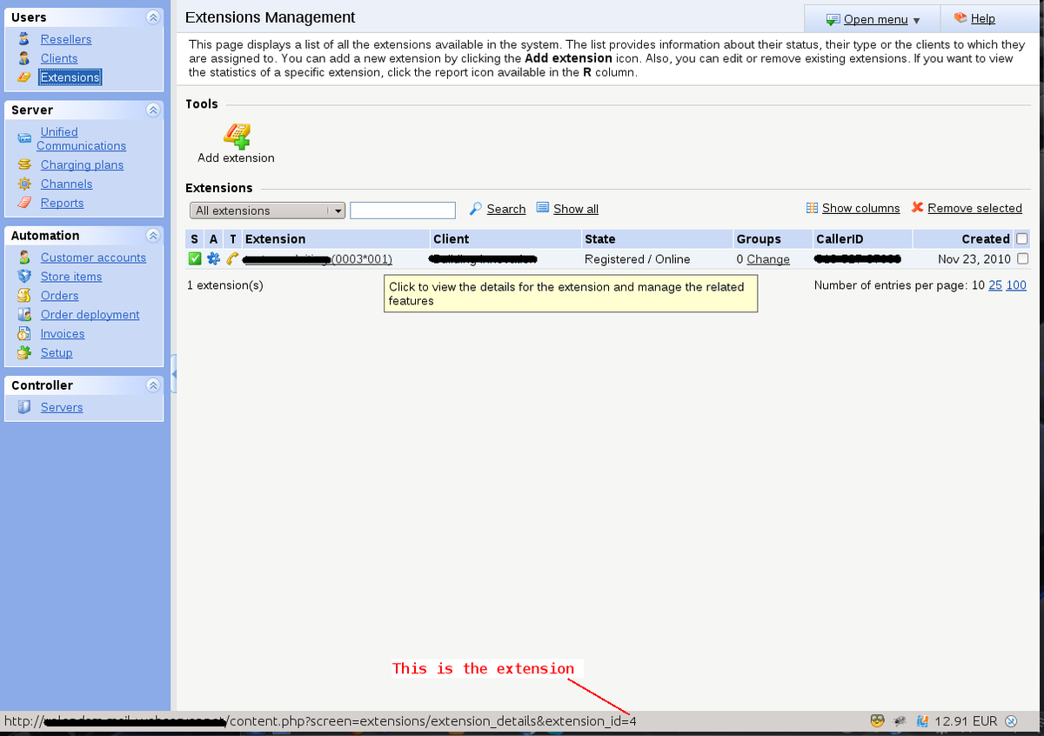Viewport: 1044px width, 736px height.
Task: Collapse the Users sidebar panel
Action: pyautogui.click(x=153, y=17)
